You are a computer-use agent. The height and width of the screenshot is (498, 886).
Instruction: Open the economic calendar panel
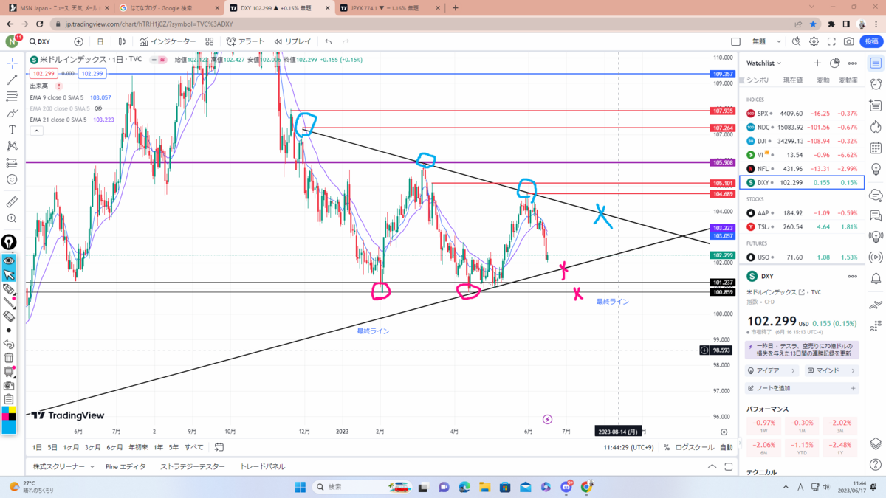876,148
